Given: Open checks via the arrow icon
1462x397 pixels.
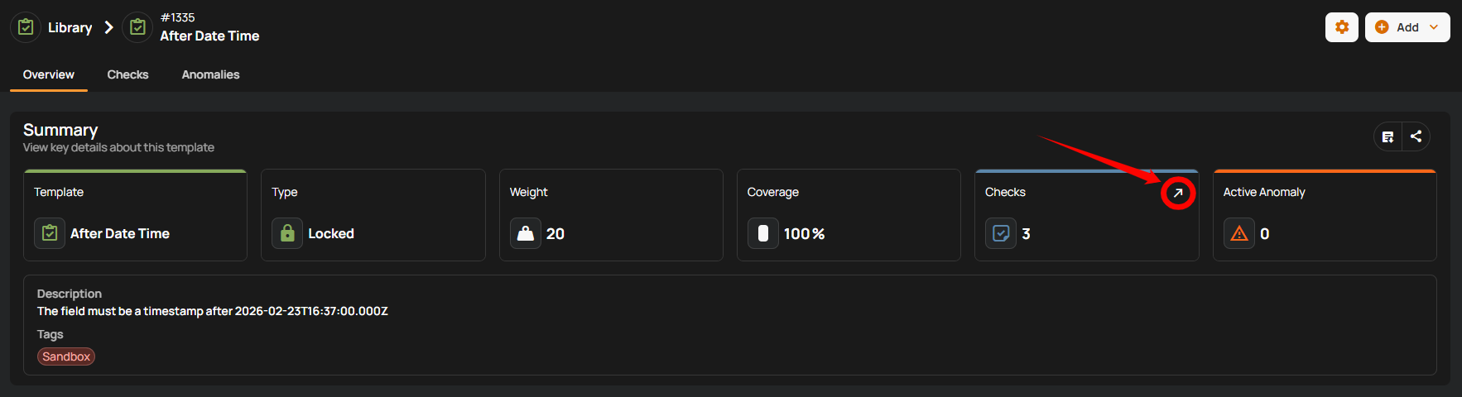Looking at the screenshot, I should point(1178,193).
